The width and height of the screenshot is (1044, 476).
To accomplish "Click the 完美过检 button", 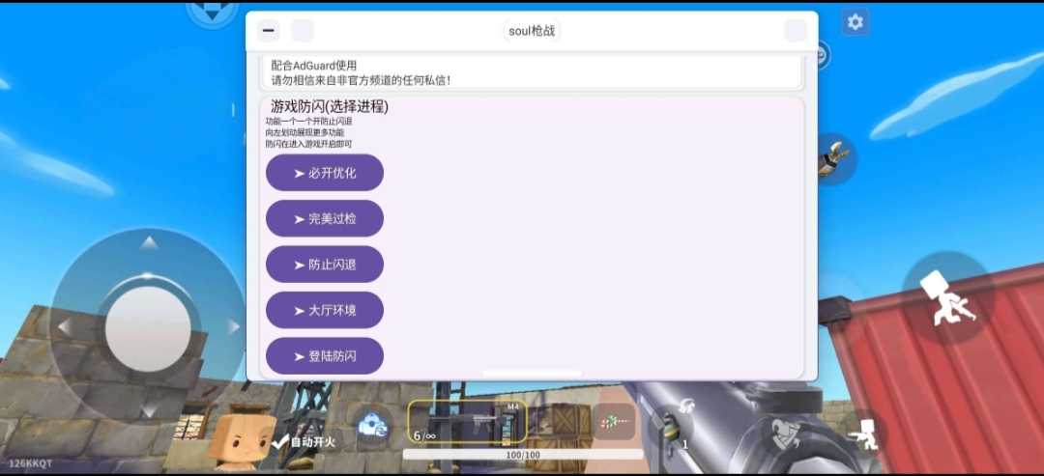I will (x=324, y=219).
